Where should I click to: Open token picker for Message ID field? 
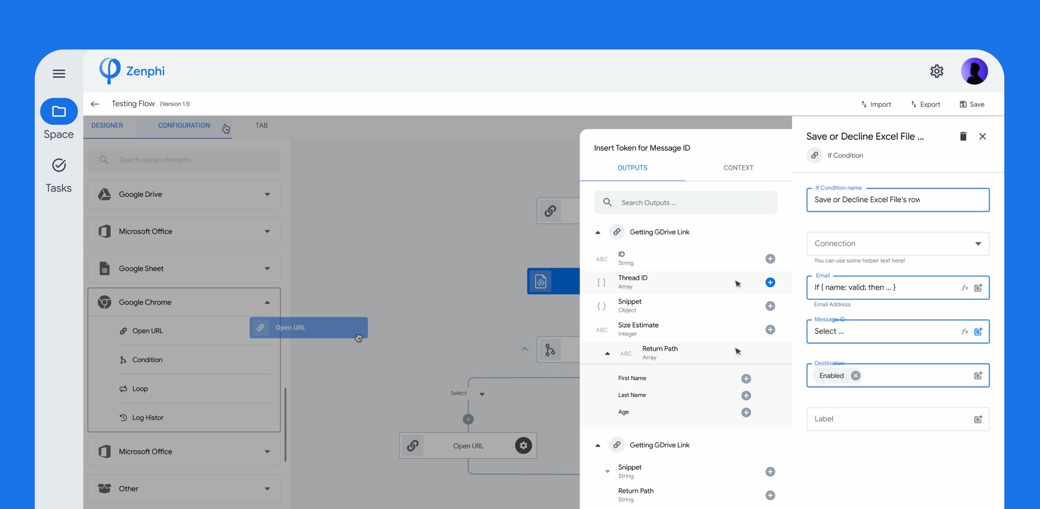[978, 332]
